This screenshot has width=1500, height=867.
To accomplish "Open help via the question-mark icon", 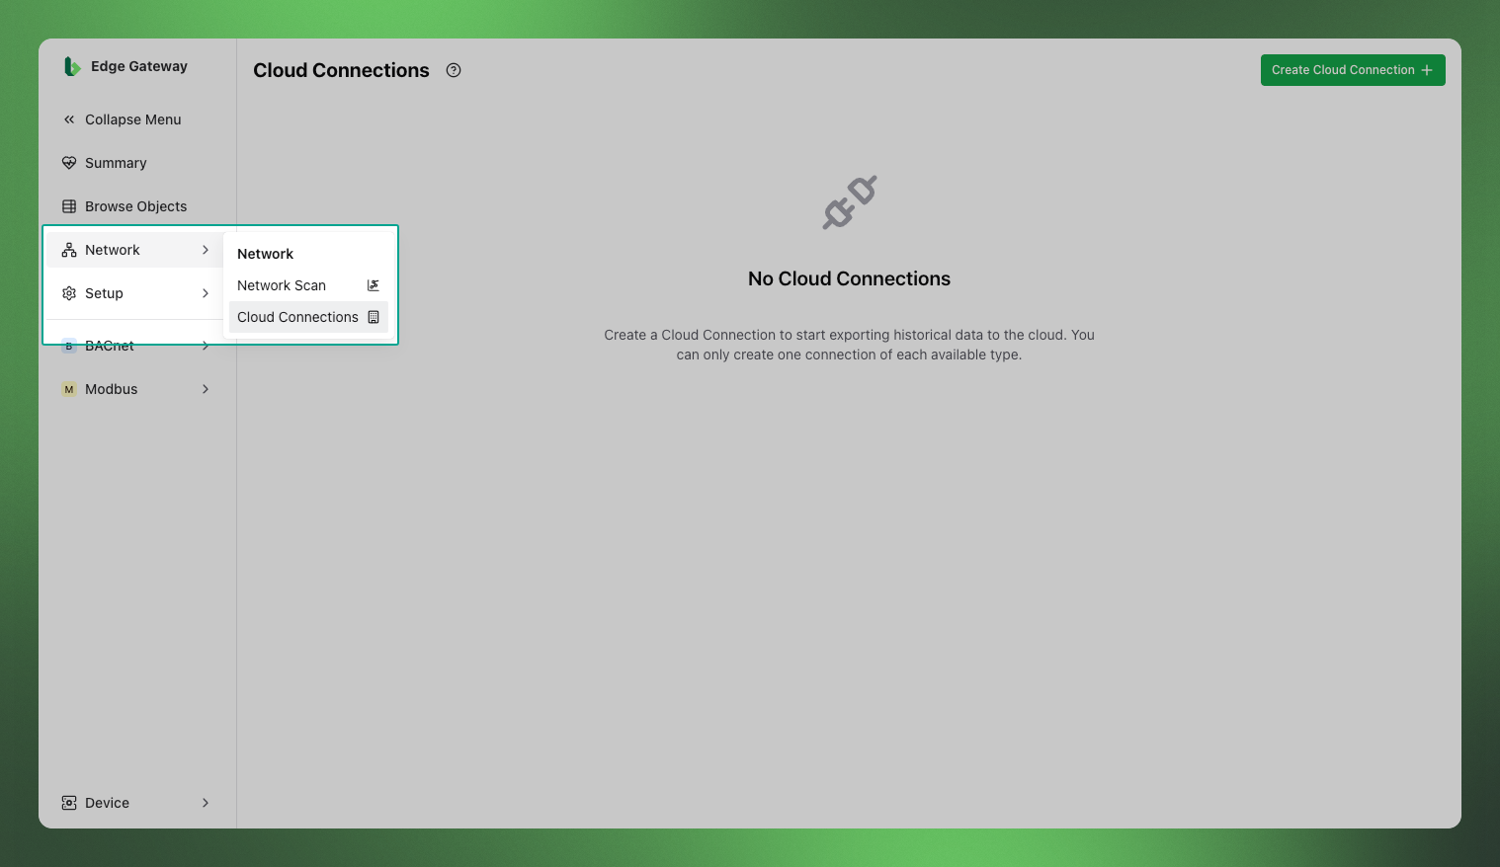I will pos(454,70).
